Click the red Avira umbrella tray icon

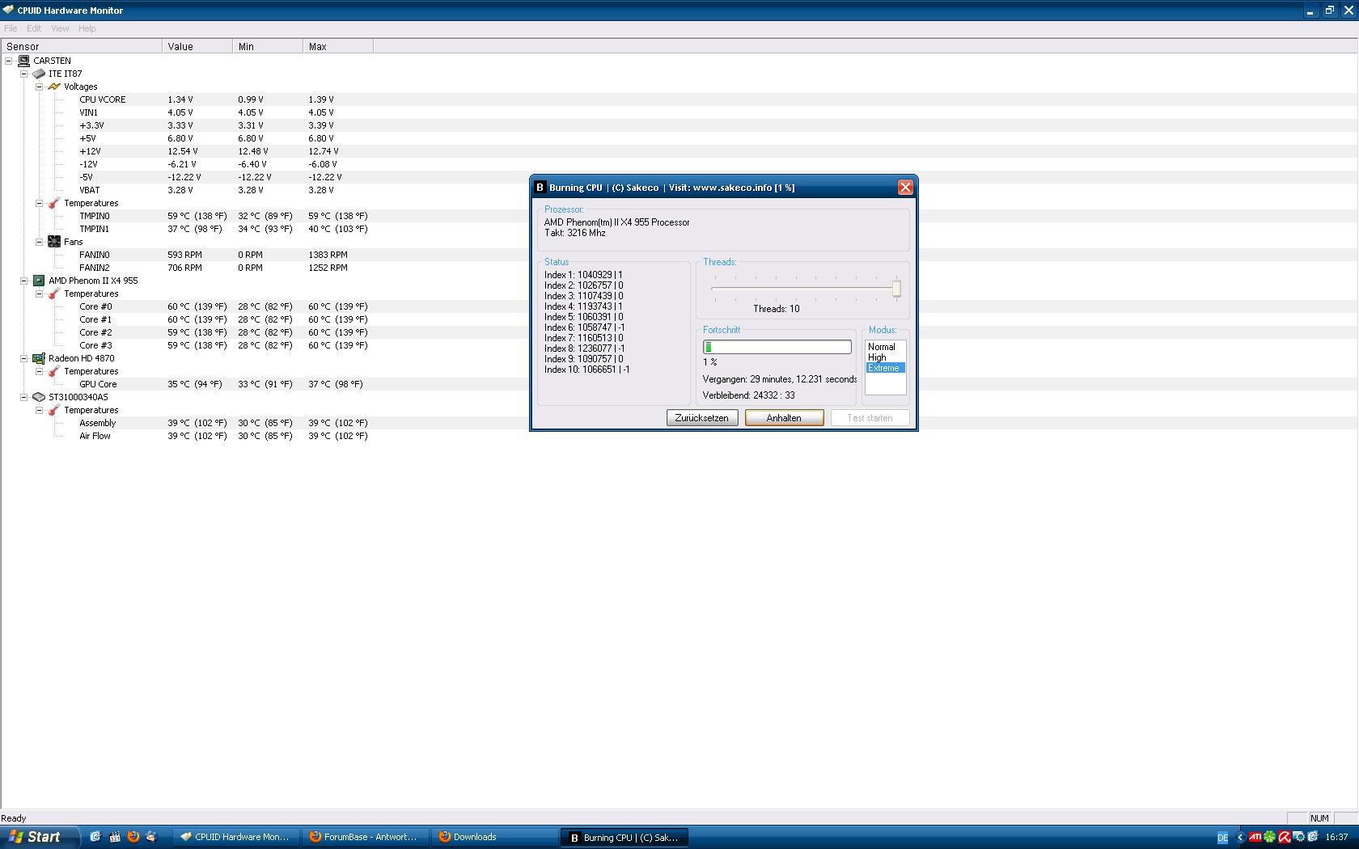(x=1284, y=837)
